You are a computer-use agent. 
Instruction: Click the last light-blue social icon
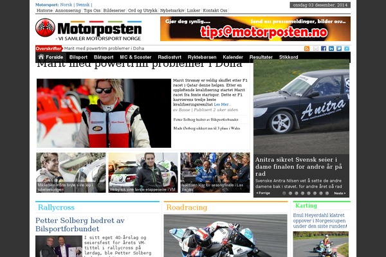(x=347, y=48)
